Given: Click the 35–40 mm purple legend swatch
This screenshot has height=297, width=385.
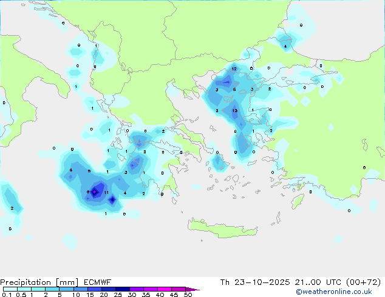Looking at the screenshot, I should (150, 289).
